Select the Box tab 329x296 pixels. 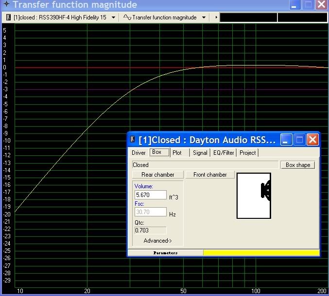(159, 152)
